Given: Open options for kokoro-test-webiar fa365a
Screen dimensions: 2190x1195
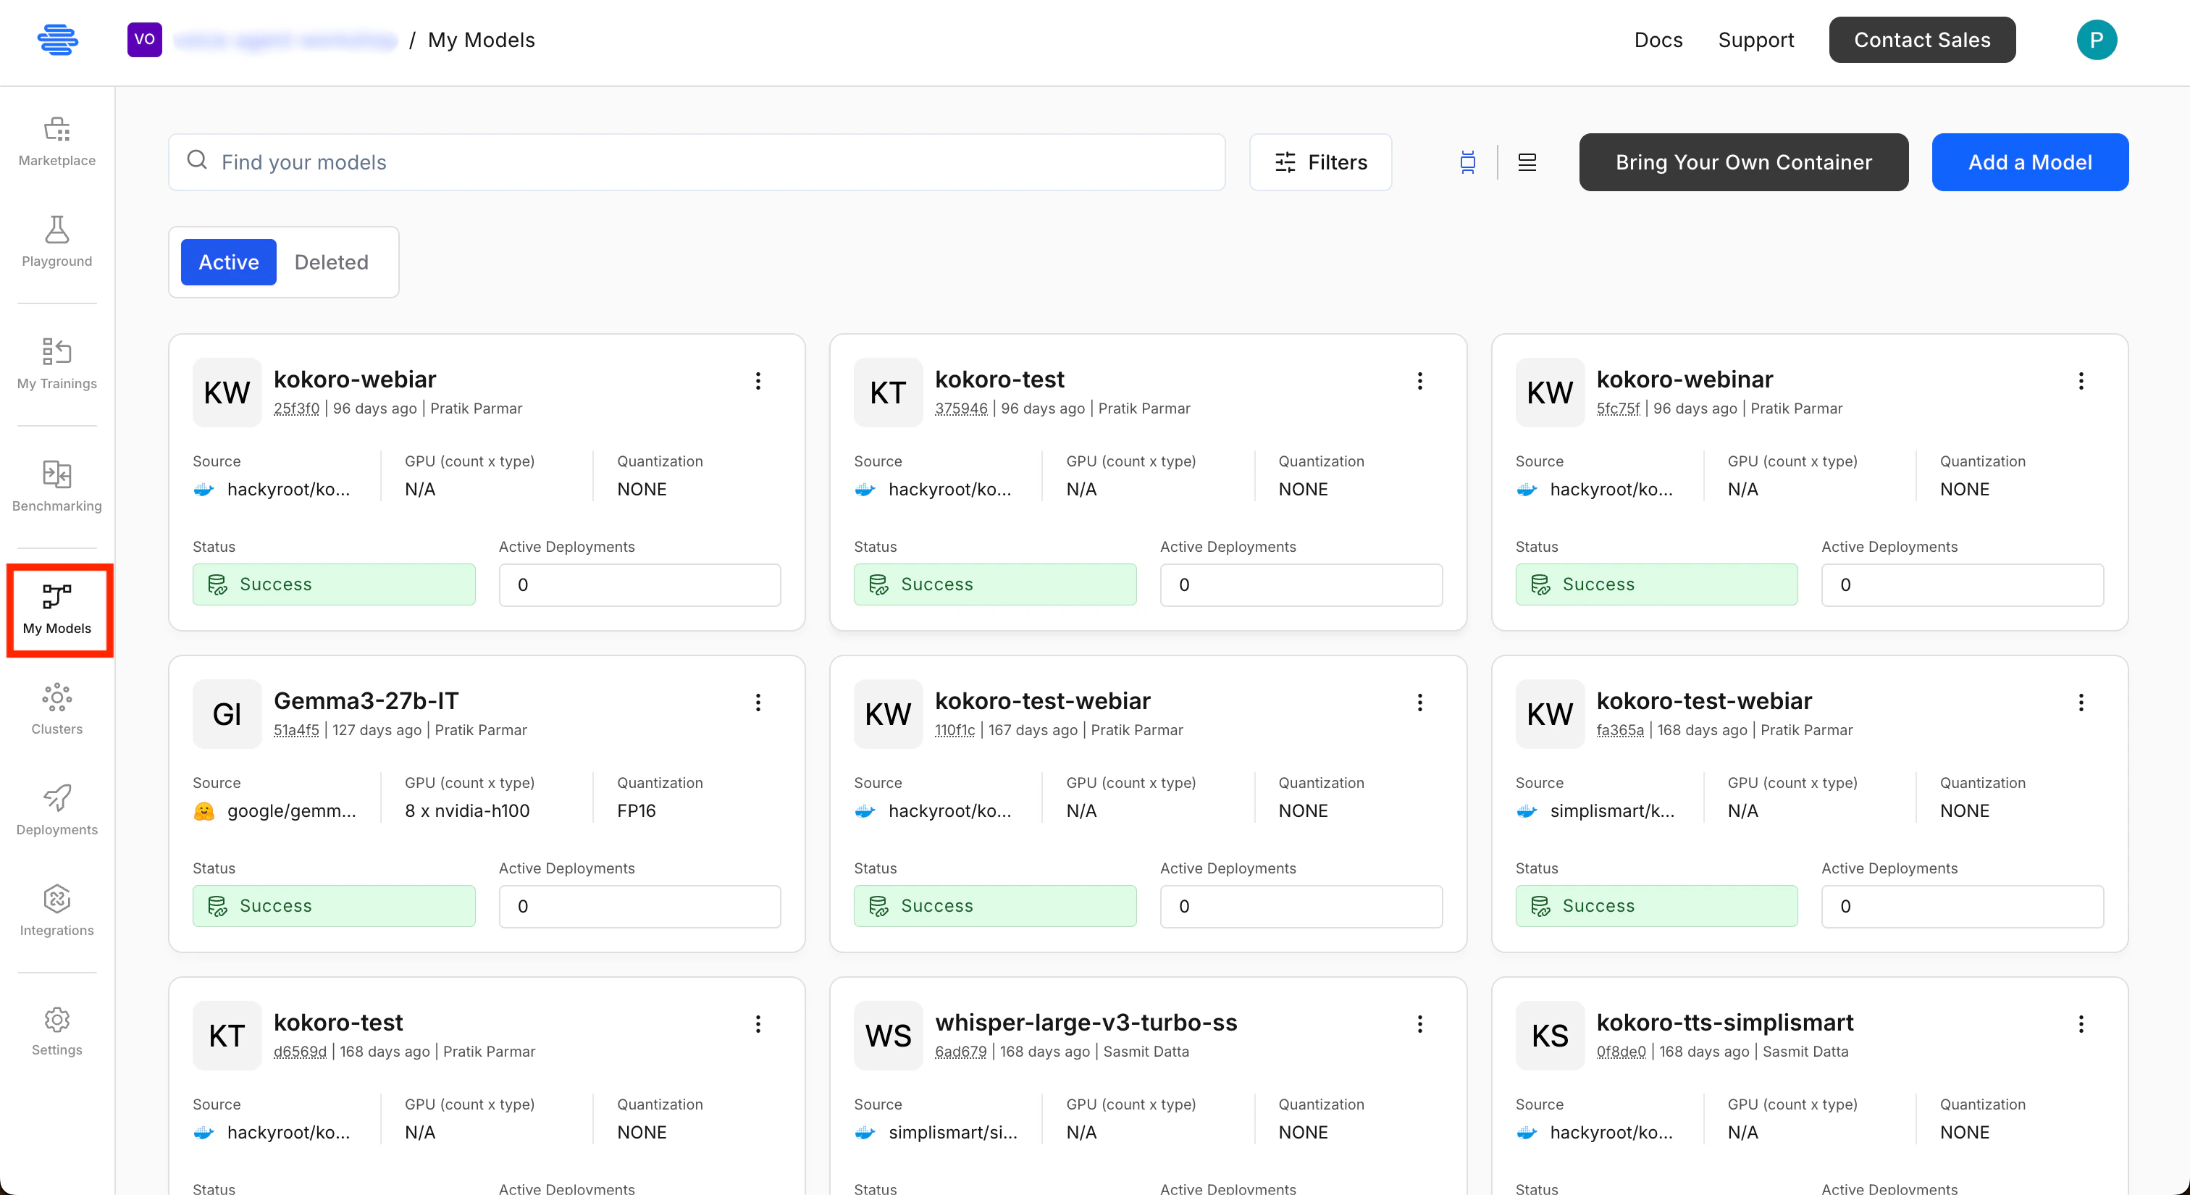Looking at the screenshot, I should coord(2081,702).
